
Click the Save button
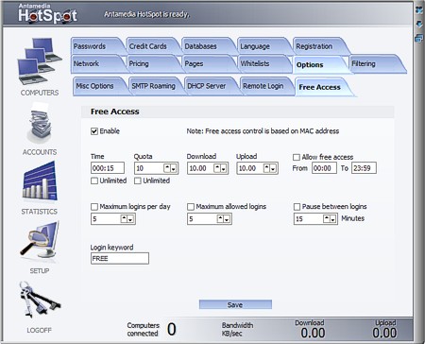235,304
